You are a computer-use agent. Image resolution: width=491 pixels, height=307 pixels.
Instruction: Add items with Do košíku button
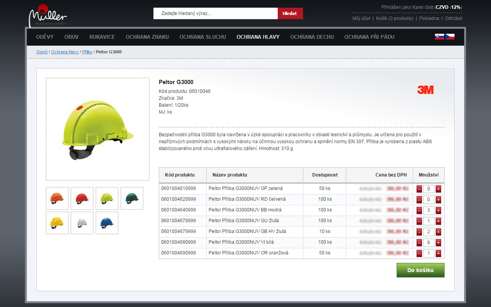(420, 270)
